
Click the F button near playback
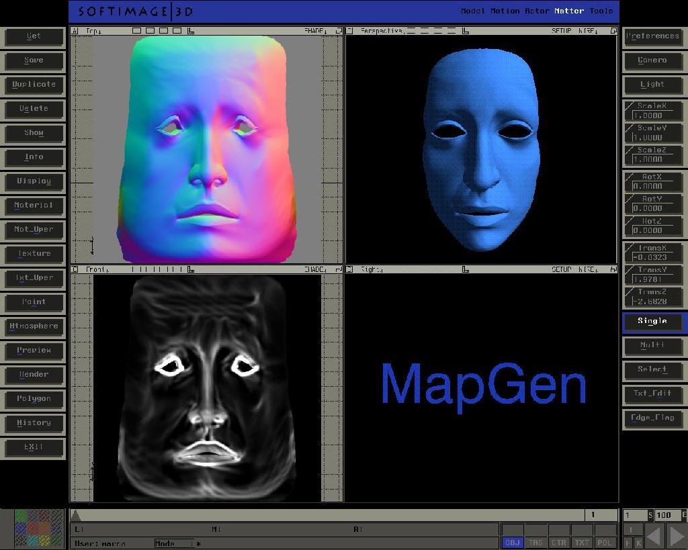628,543
